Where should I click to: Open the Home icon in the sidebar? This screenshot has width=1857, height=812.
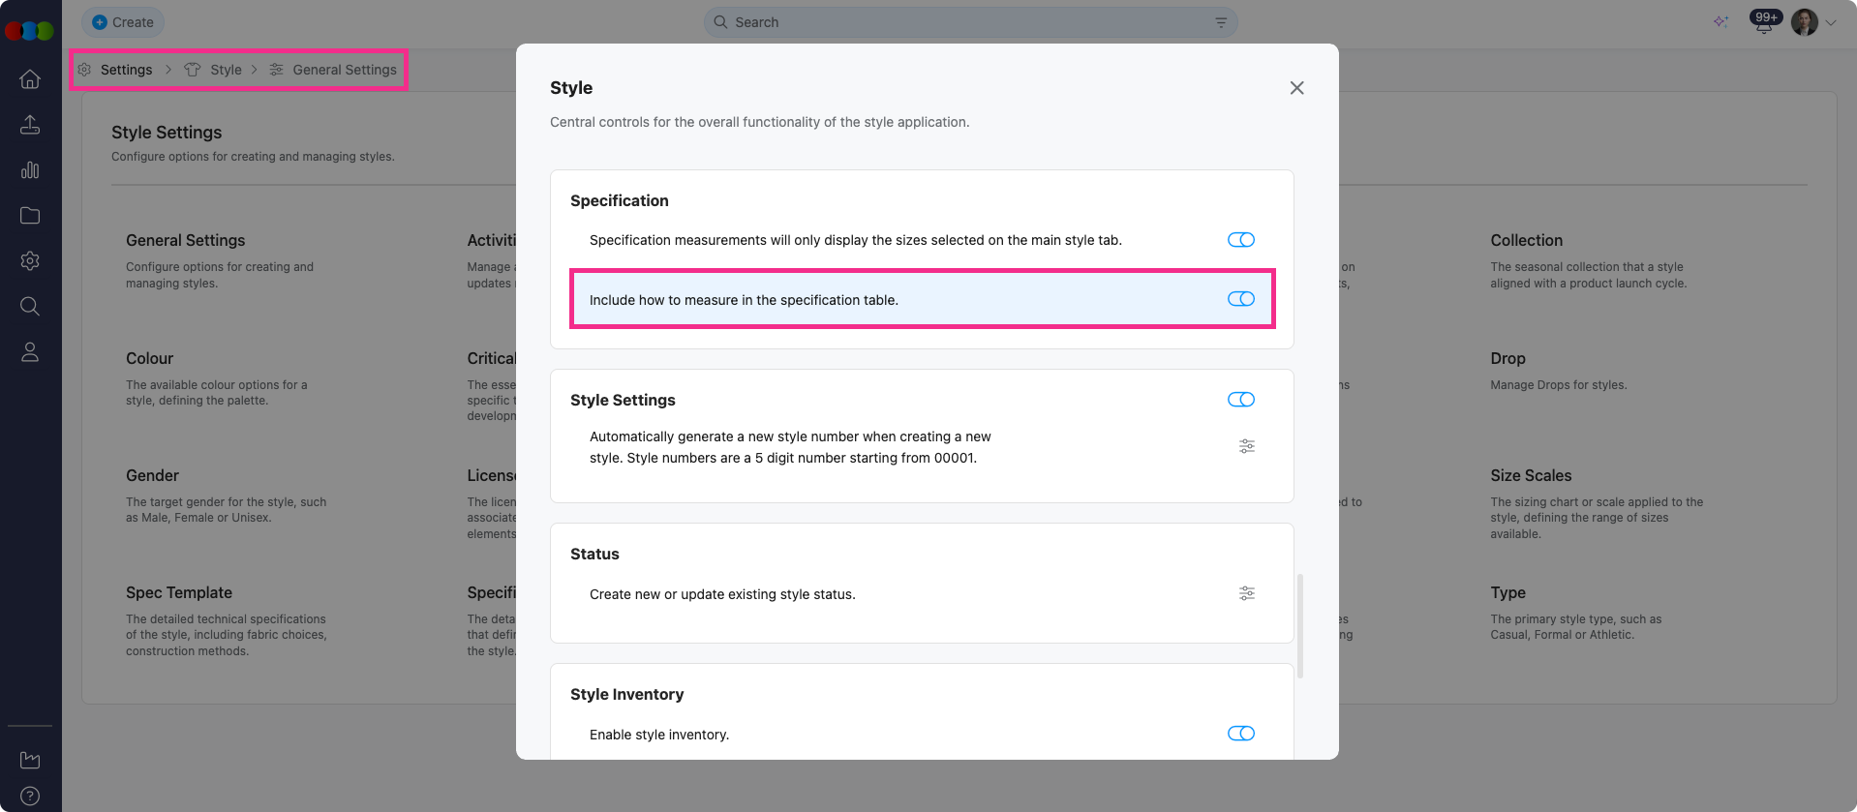click(30, 79)
